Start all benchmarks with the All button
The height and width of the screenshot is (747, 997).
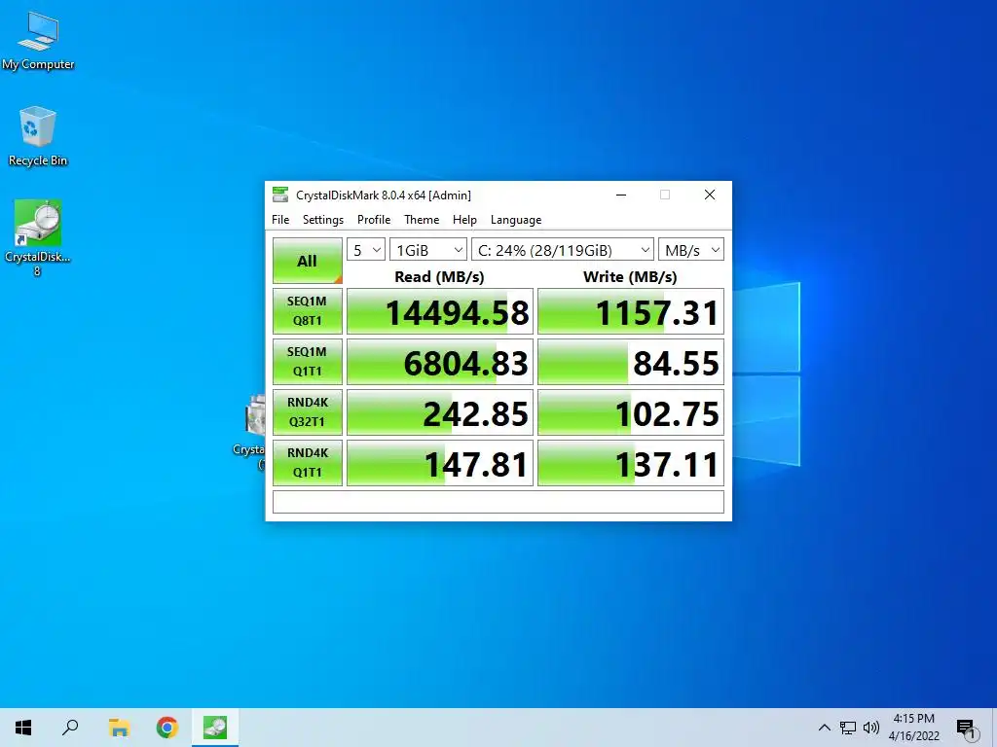point(307,261)
